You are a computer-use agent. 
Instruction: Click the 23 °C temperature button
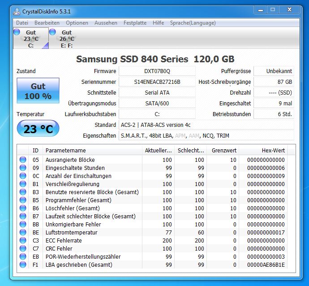(38, 128)
